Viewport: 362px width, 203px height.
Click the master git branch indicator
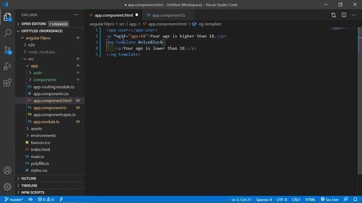14,200
